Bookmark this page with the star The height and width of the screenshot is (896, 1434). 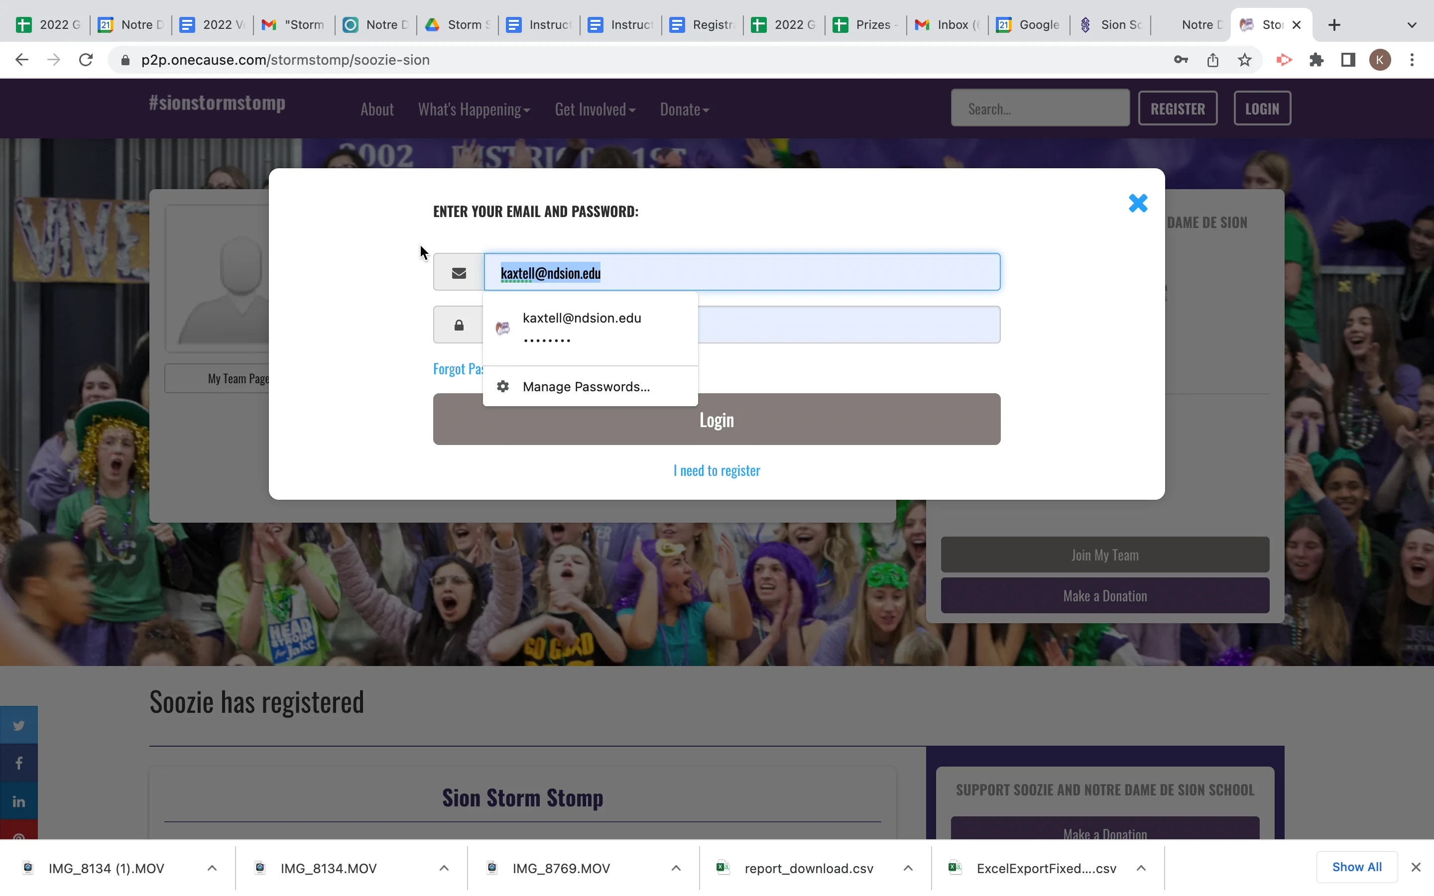(1244, 60)
